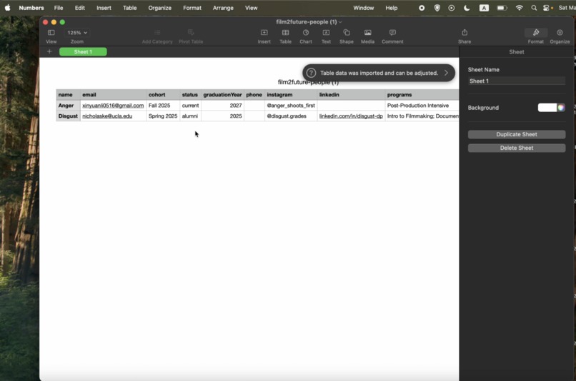Select the 'email' header cell
576x381 pixels.
(x=113, y=95)
